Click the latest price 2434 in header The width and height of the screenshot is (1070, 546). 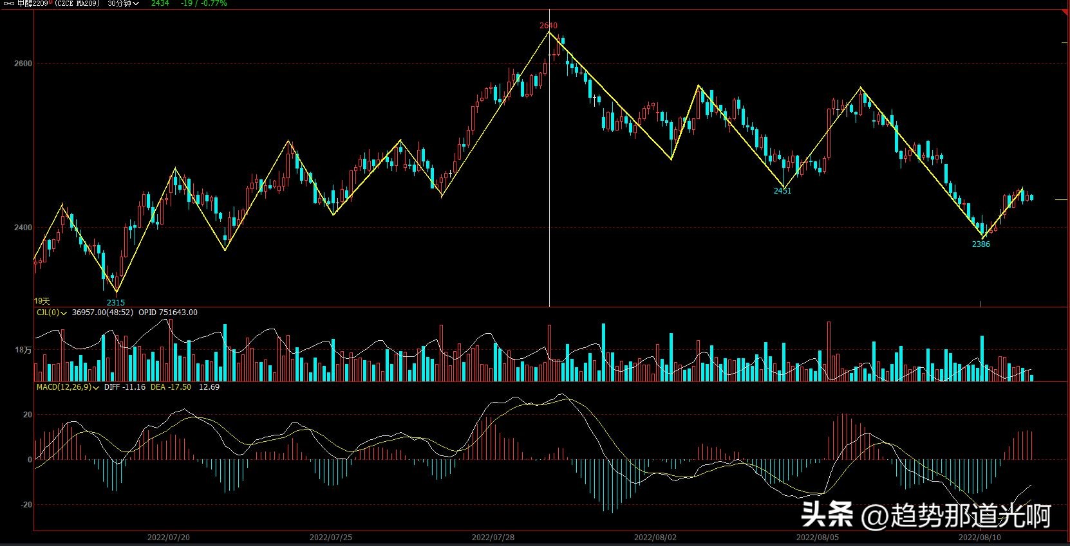(160, 3)
